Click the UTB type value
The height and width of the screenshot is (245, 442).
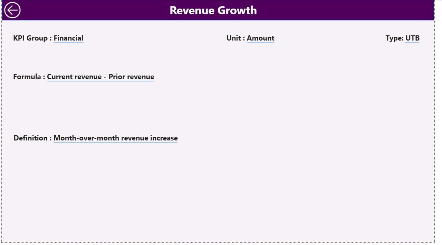[412, 38]
